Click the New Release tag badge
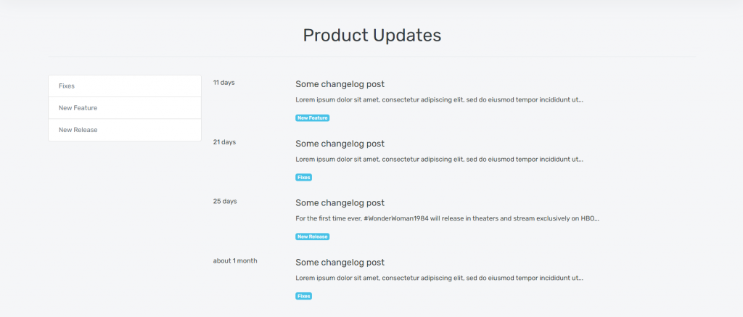This screenshot has width=743, height=317. (312, 236)
